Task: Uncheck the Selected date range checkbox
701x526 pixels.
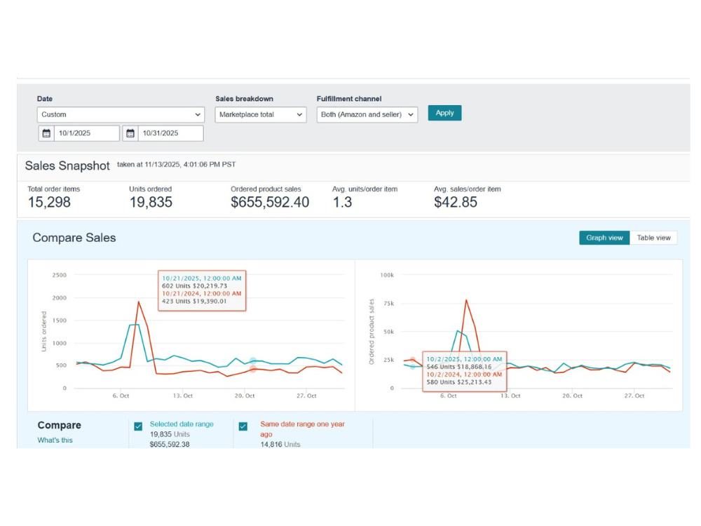Action: point(138,426)
